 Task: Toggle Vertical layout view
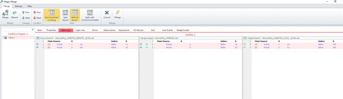pyautogui.click(x=75, y=15)
